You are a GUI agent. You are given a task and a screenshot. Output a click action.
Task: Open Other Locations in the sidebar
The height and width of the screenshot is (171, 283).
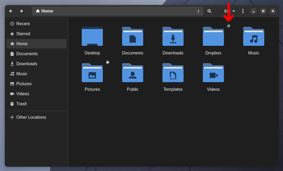click(x=36, y=117)
